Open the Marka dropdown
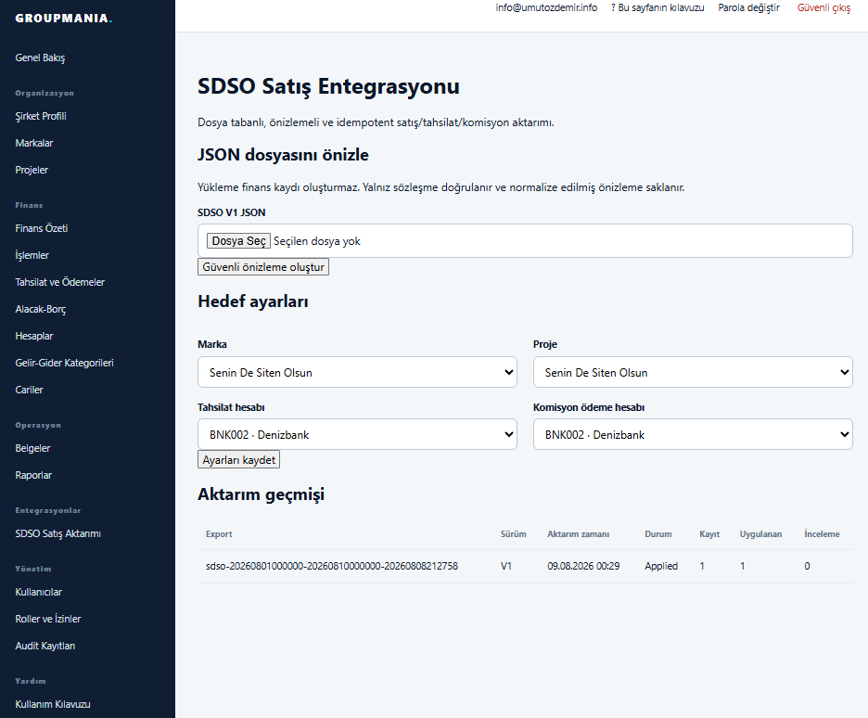This screenshot has height=718, width=868. [357, 372]
